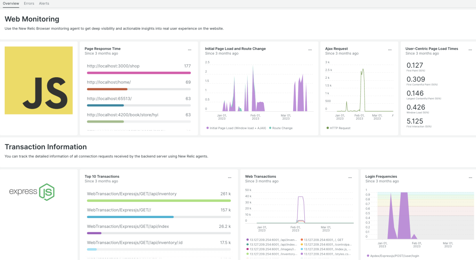Open the Overview tab
The width and height of the screenshot is (476, 260).
tap(11, 4)
